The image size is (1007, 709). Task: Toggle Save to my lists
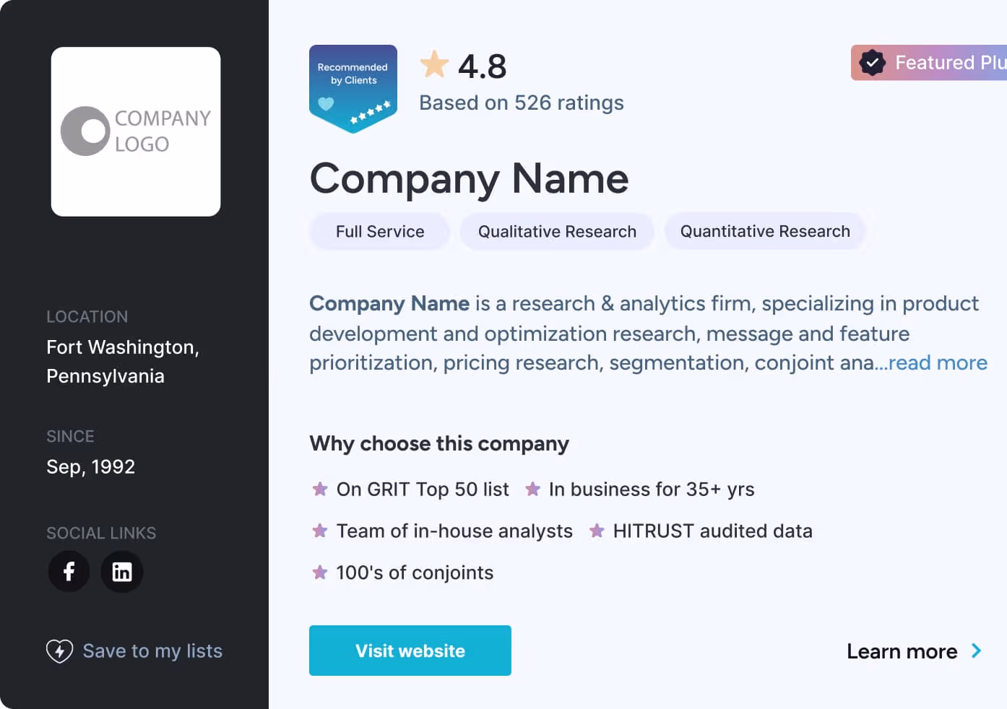[152, 651]
